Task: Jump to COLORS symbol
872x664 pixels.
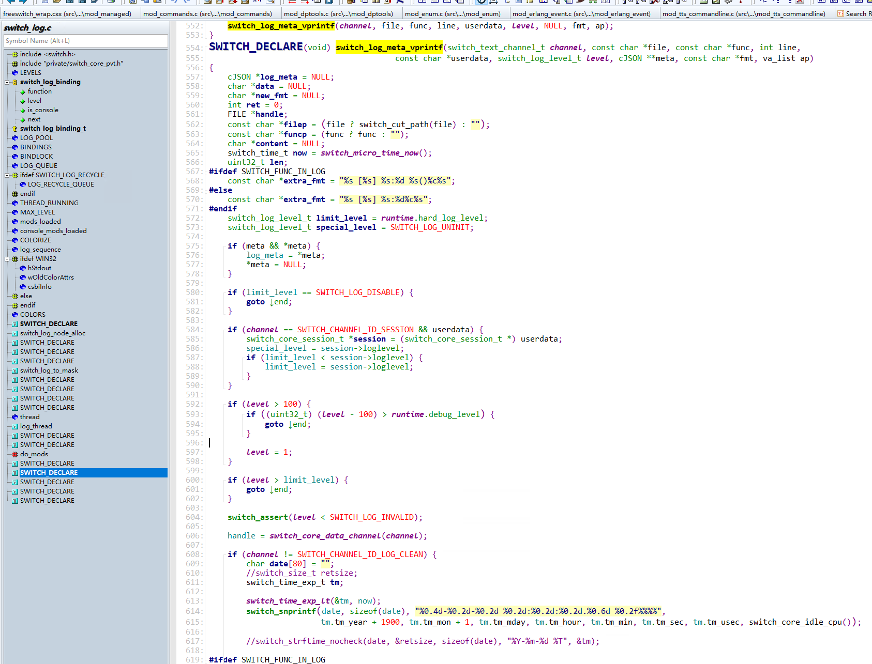Action: (33, 315)
